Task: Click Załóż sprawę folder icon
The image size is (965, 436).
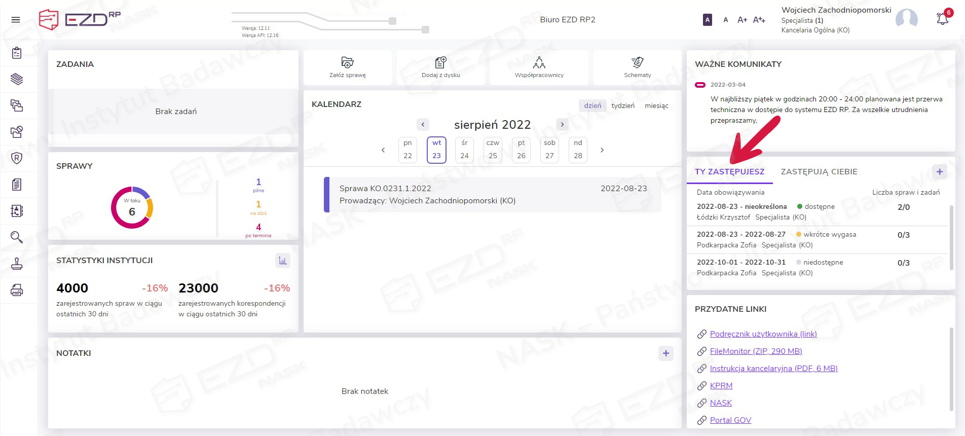Action: [x=347, y=63]
